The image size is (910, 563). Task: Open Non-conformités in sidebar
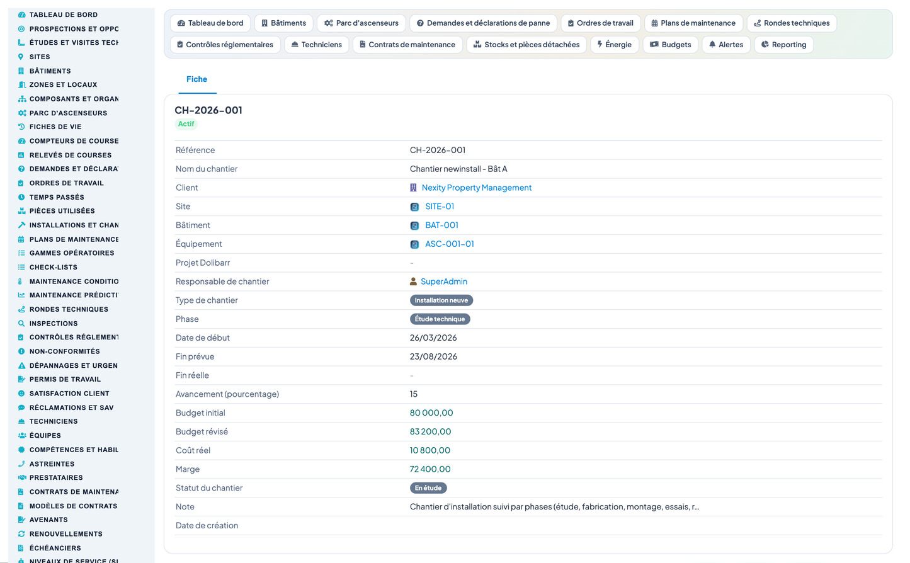coord(65,351)
